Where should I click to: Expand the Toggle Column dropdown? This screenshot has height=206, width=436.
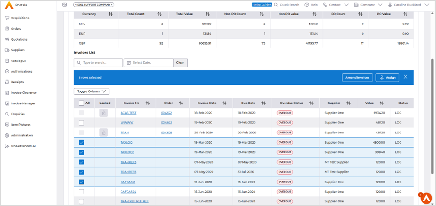tap(91, 91)
